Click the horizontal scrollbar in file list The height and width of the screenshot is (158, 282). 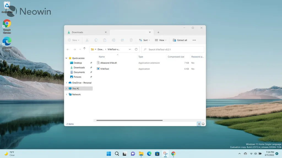pos(129,120)
